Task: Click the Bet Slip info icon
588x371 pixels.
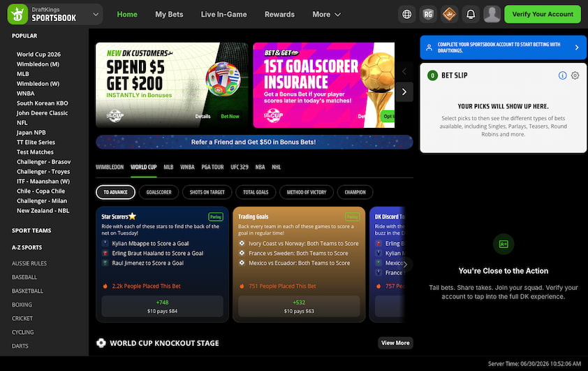Action: click(562, 75)
